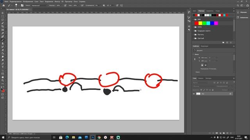This screenshot has height=140, width=250.
Task: Select the Path Selection tool
Action: 3,70
